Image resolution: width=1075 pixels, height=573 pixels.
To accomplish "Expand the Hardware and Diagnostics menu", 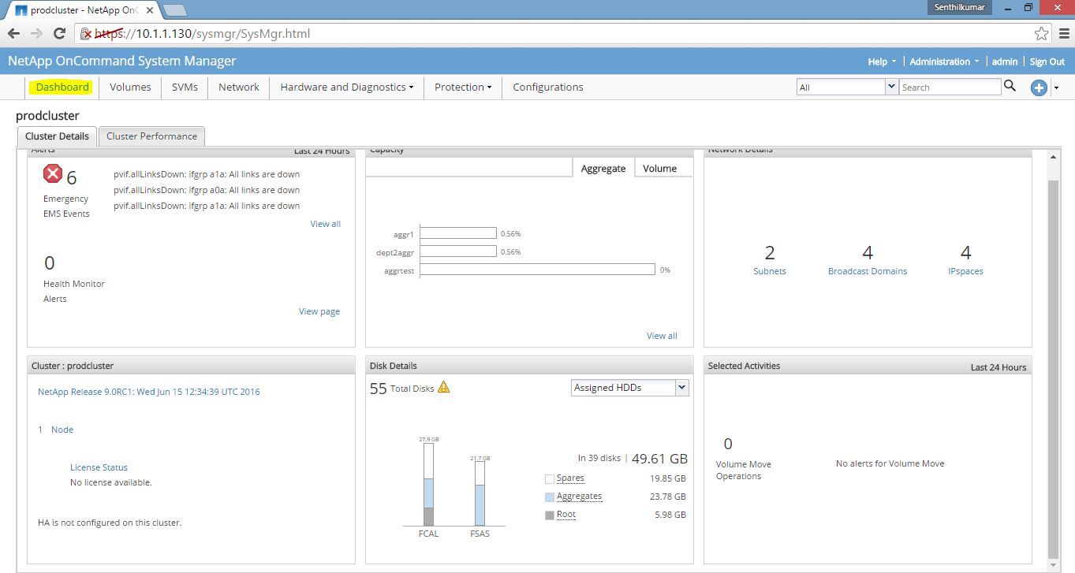I will click(x=345, y=87).
